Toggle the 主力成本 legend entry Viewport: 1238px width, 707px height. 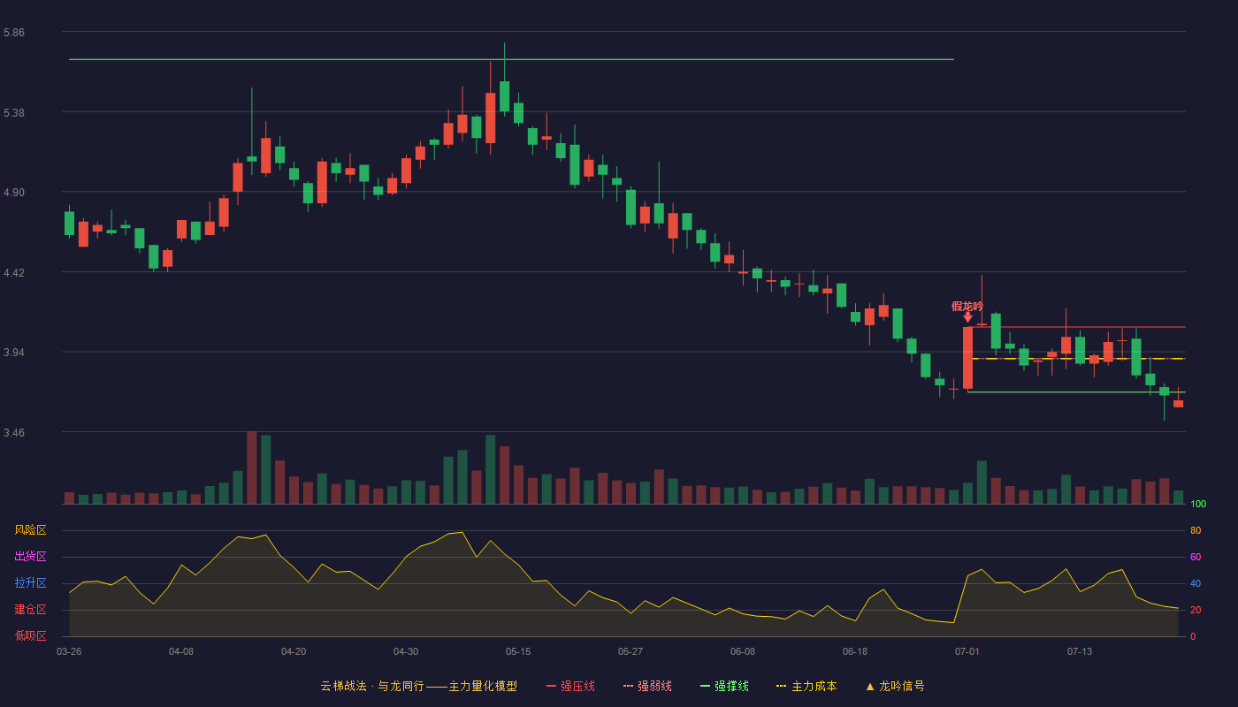pos(806,686)
